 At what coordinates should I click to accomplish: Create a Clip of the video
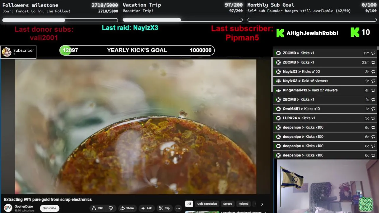tap(164, 208)
